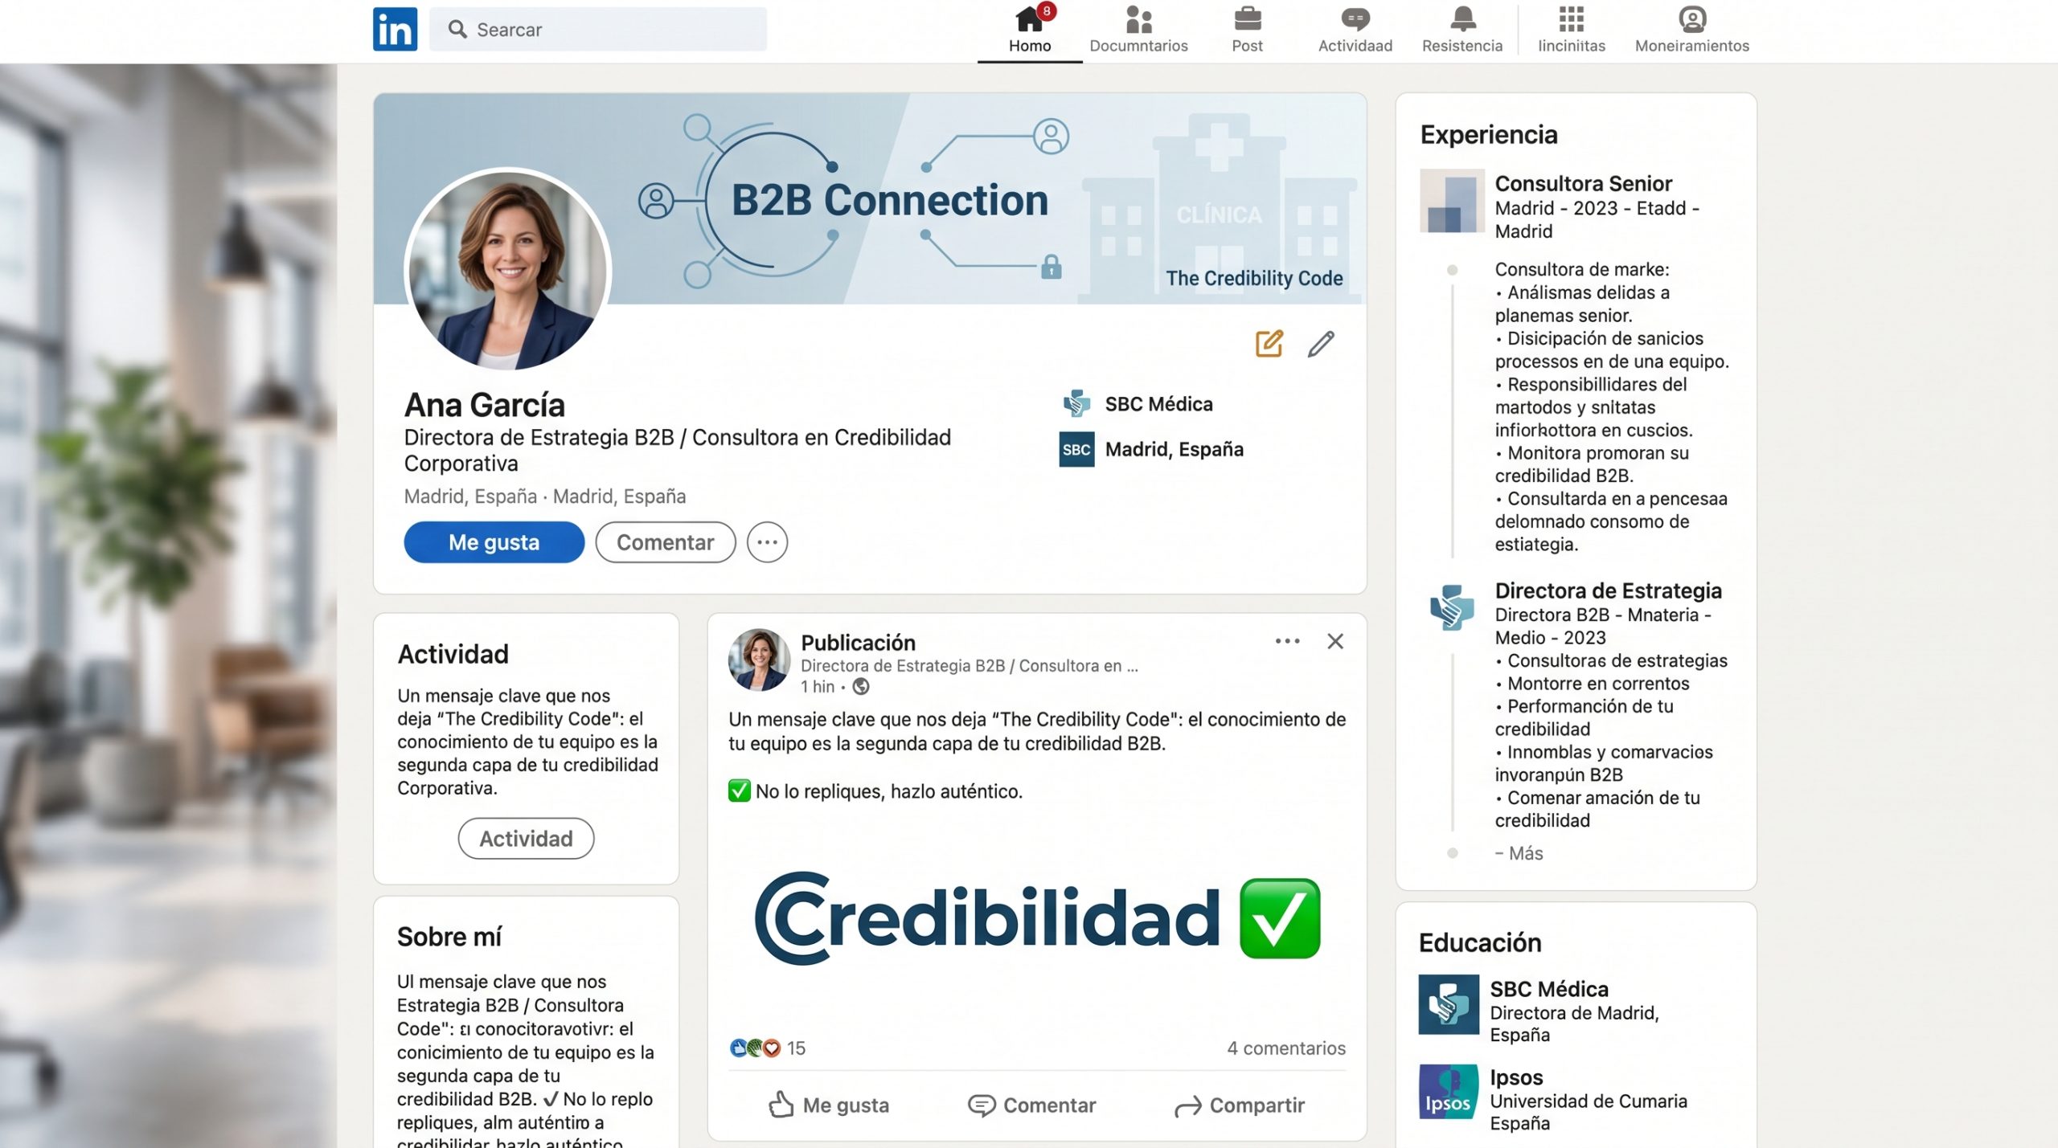
Task: Click the globe visibility icon
Action: click(x=860, y=686)
